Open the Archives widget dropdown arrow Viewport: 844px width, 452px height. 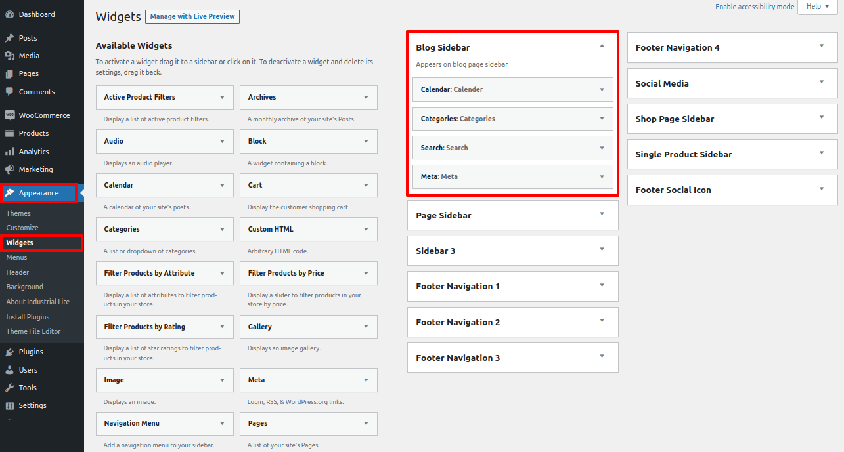pyautogui.click(x=366, y=98)
